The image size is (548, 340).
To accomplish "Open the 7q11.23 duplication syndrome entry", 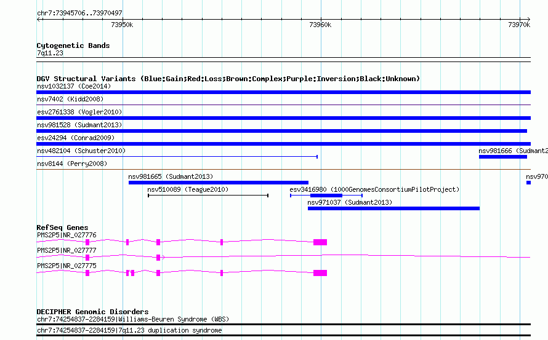I will coord(129,331).
